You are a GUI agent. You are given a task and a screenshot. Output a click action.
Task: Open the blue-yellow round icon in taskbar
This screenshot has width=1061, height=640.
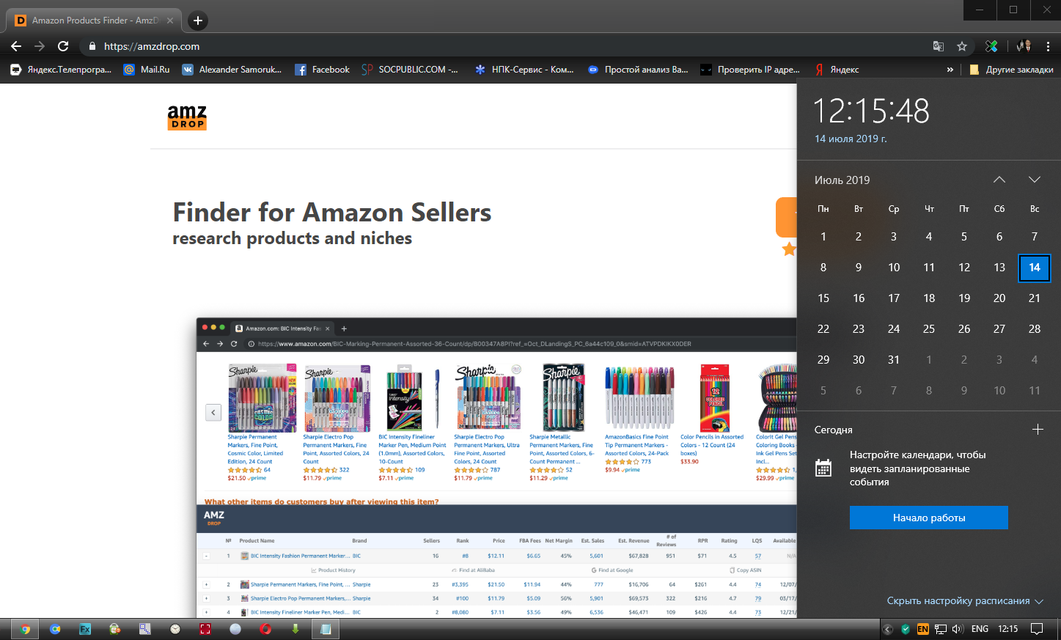tap(55, 629)
